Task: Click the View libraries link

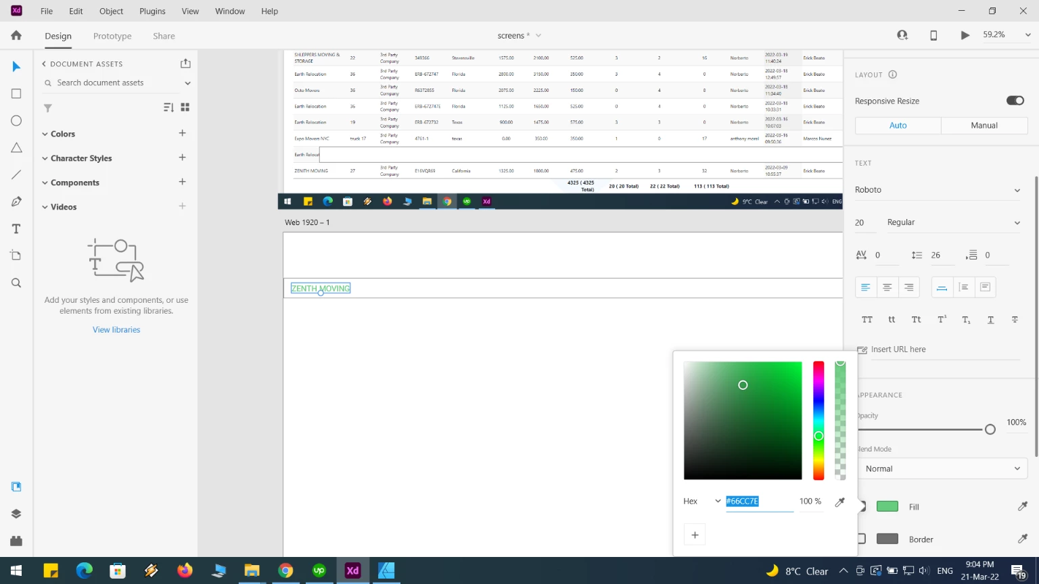Action: 116,330
